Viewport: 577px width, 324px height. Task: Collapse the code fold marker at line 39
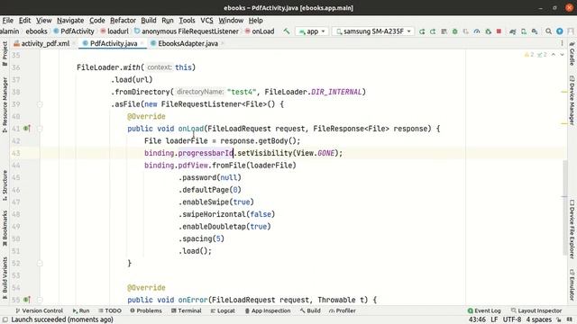point(40,104)
